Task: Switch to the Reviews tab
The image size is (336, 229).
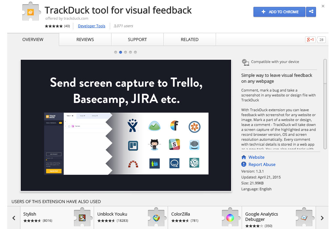Action: click(85, 40)
